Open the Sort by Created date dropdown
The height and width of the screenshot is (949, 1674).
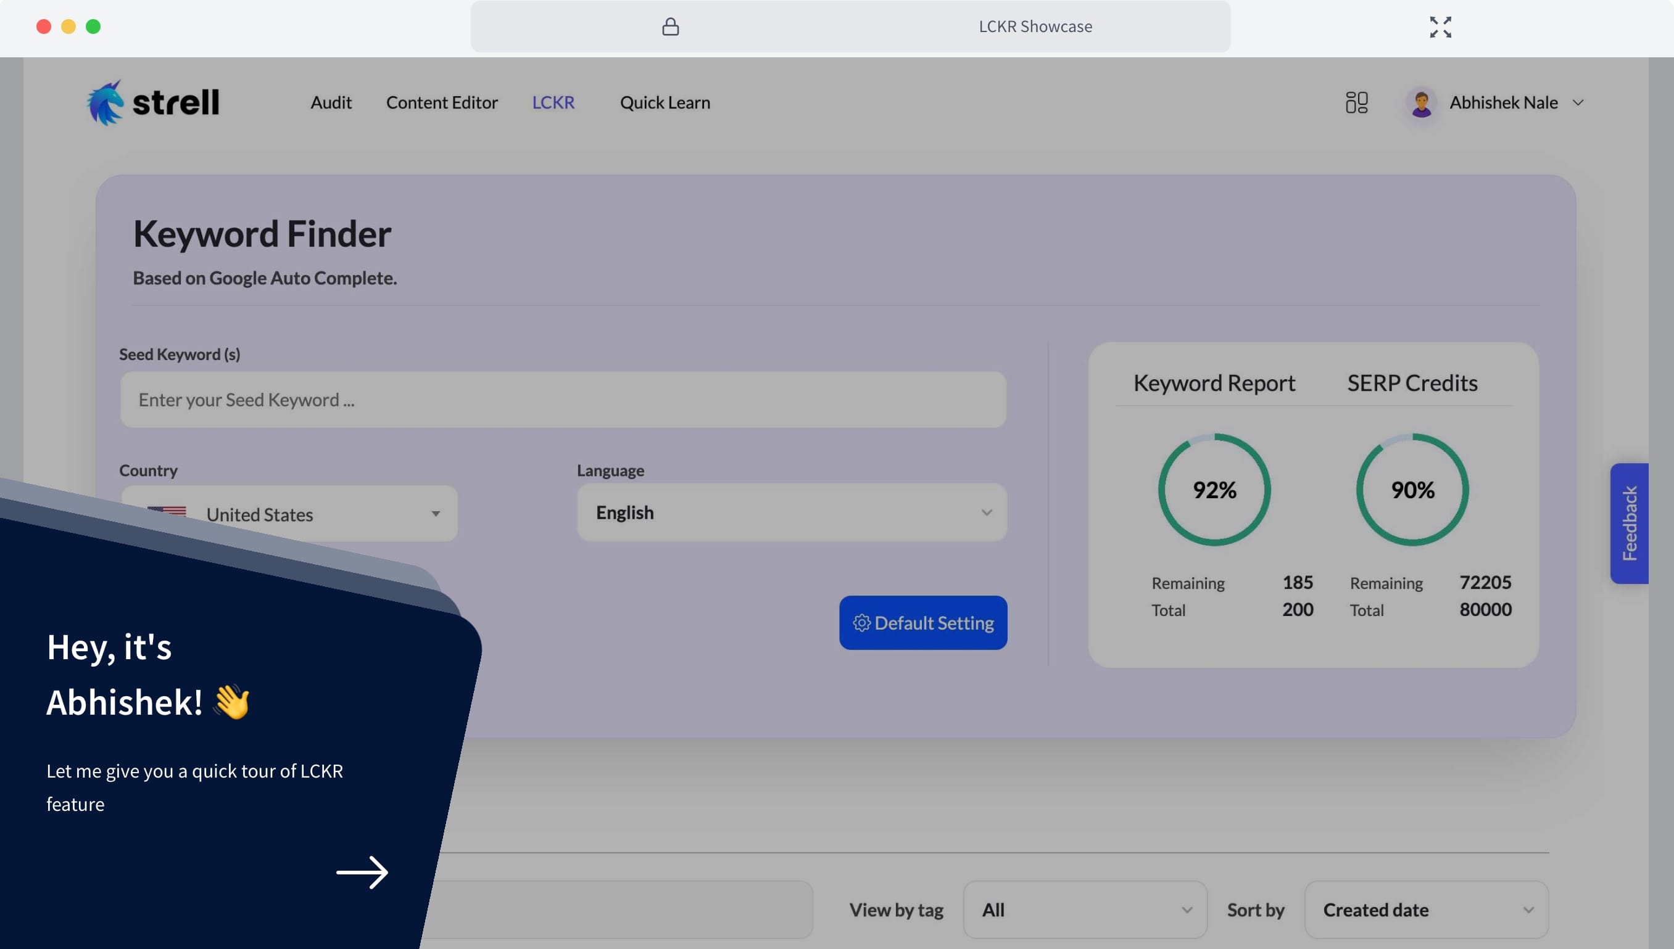(x=1425, y=910)
